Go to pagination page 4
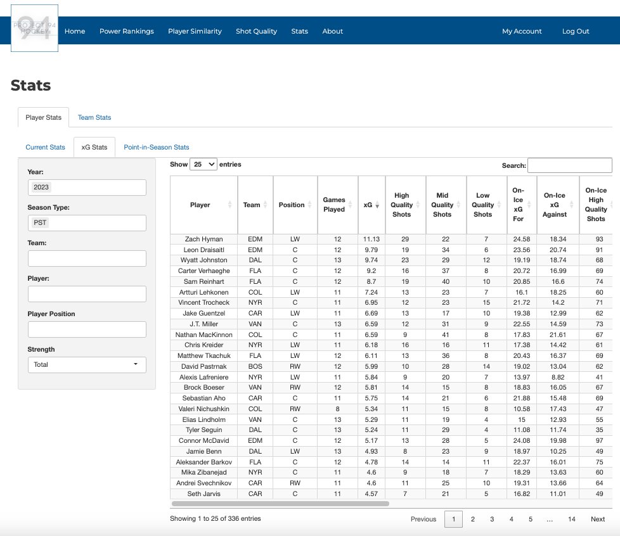Viewport: 620px width, 536px height. (511, 519)
